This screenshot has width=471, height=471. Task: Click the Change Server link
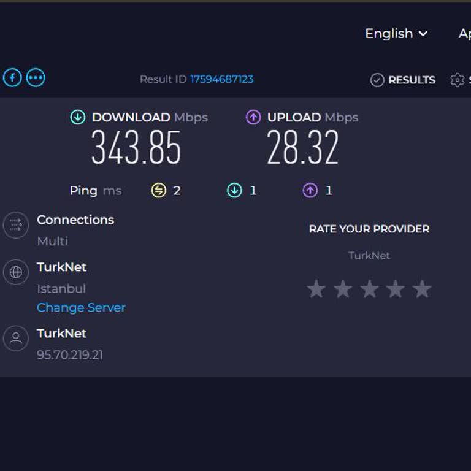[x=81, y=308]
